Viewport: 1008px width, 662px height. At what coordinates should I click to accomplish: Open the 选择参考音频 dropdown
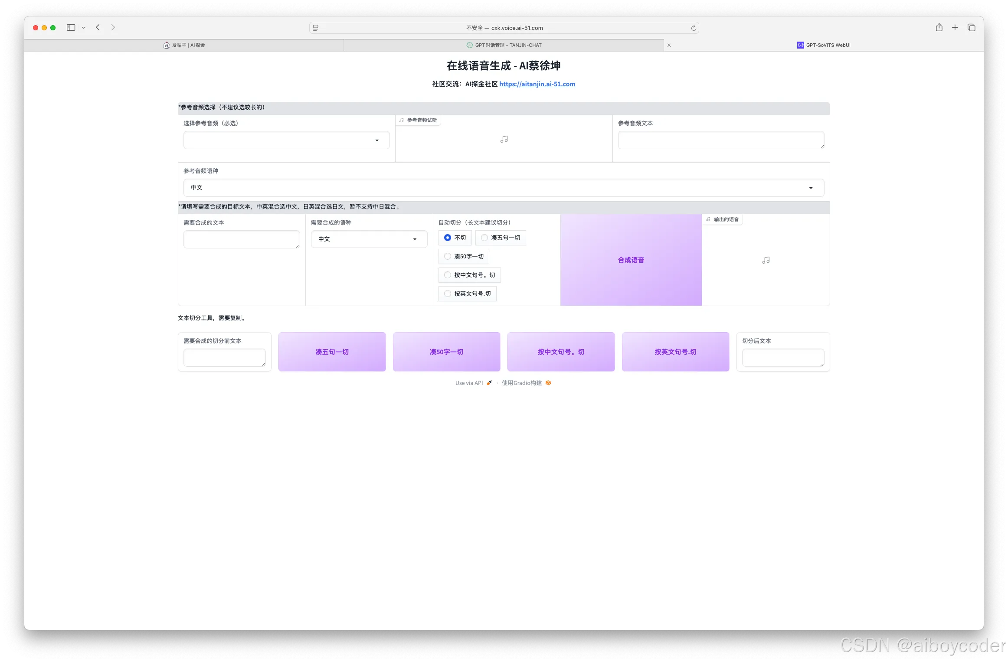pyautogui.click(x=286, y=140)
